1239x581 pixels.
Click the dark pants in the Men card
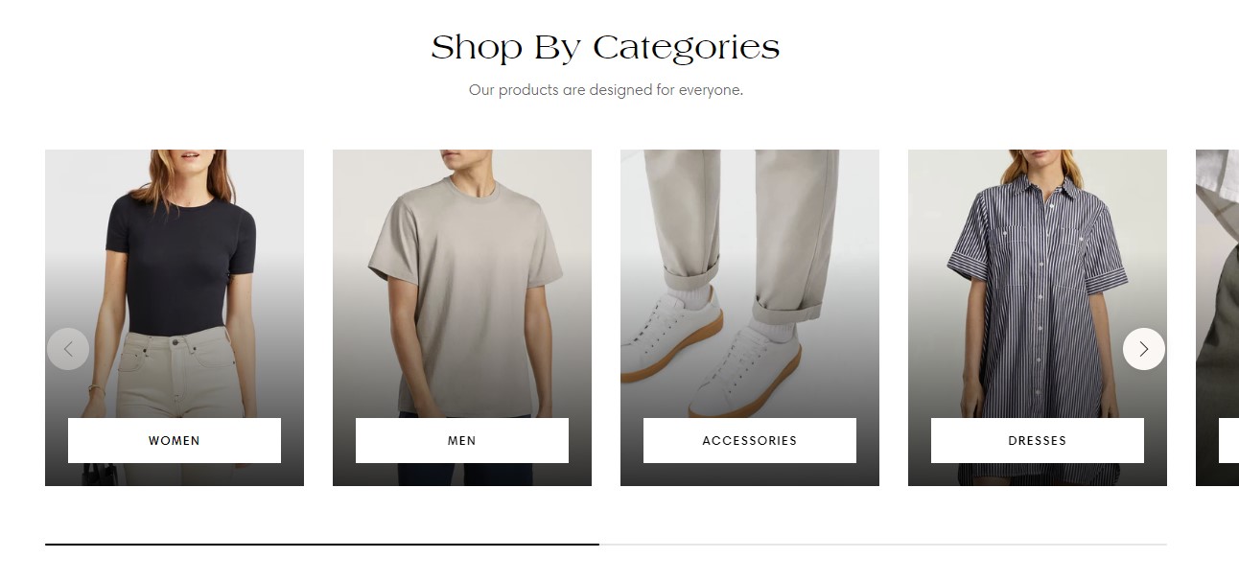pos(462,474)
